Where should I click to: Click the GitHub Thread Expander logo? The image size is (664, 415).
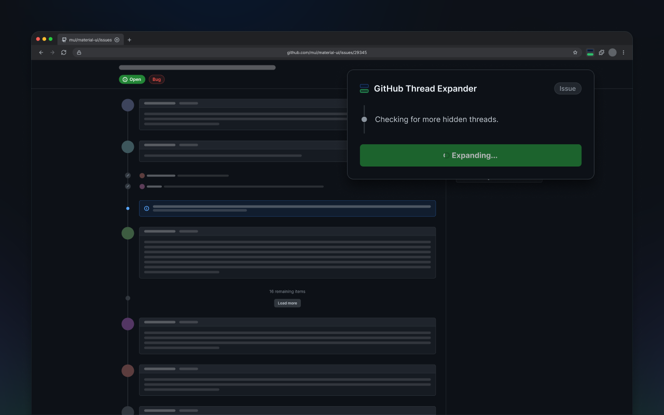pos(364,89)
